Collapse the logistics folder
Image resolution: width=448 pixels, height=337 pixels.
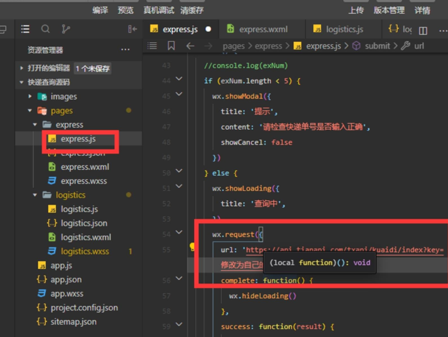[x=35, y=195]
